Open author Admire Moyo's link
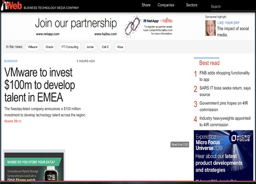 [13, 121]
